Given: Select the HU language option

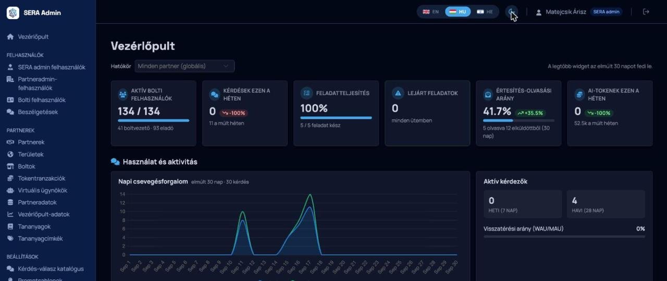Looking at the screenshot, I should pyautogui.click(x=458, y=11).
